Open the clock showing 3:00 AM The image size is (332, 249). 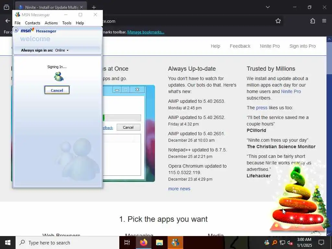[x=304, y=243]
